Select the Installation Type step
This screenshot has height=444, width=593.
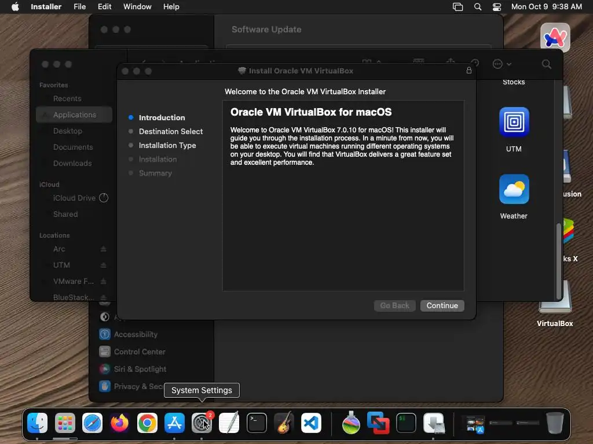(167, 145)
